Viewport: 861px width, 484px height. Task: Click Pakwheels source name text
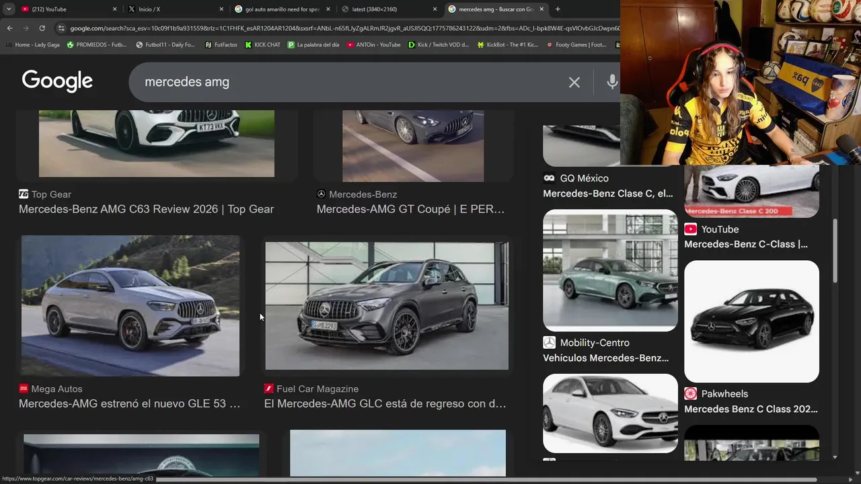click(x=724, y=394)
